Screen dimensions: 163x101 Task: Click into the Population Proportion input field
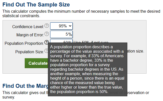[61, 41]
